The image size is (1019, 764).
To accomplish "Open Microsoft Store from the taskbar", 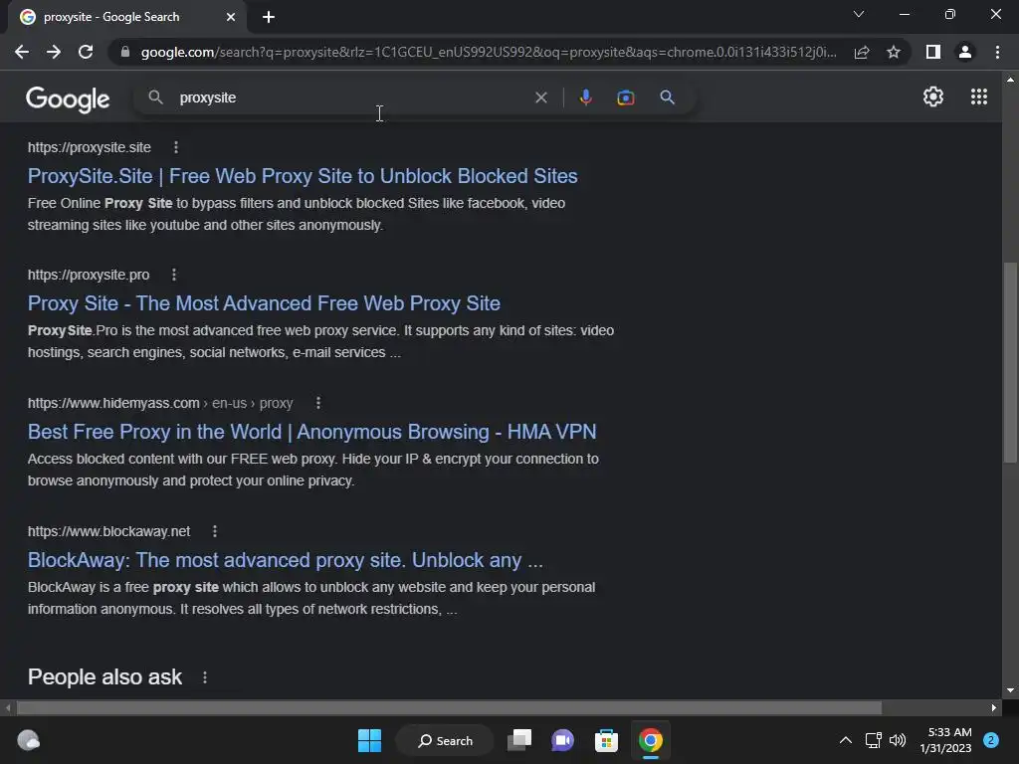I will (x=606, y=740).
